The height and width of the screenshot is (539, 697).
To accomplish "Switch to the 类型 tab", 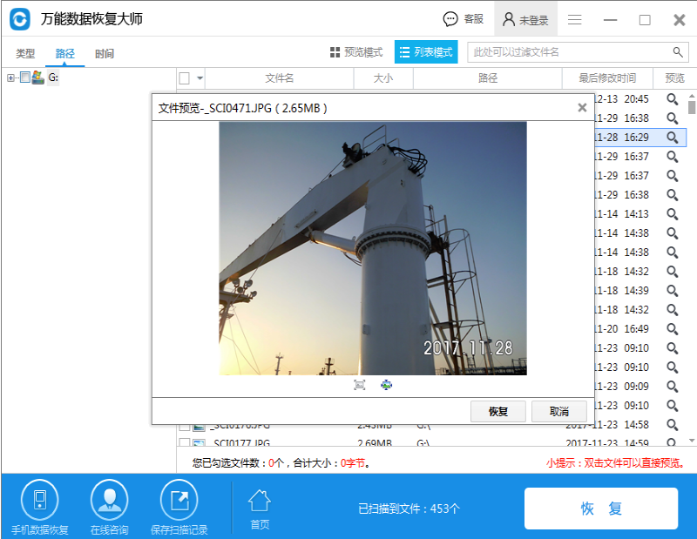I will point(26,52).
